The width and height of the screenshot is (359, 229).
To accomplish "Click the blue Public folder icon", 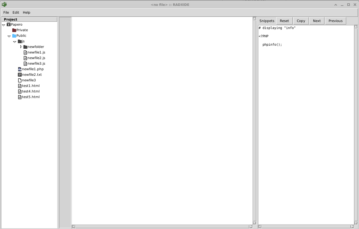I will [14, 36].
